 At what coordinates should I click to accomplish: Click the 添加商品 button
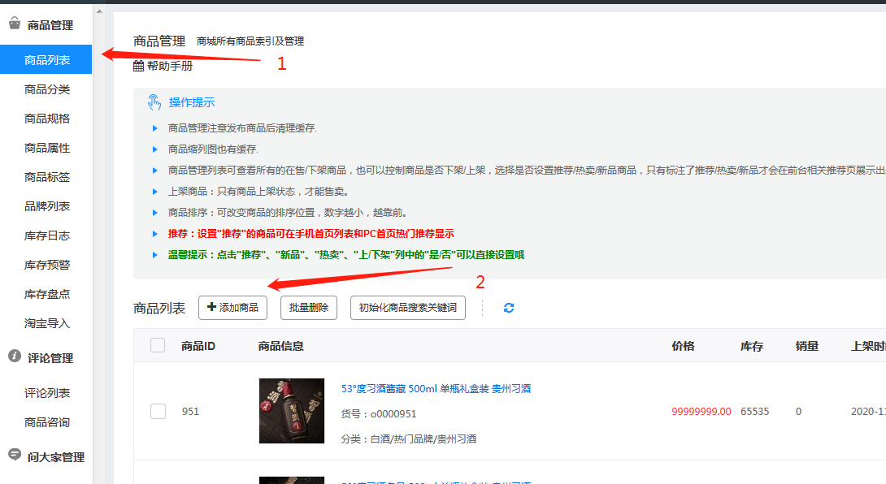coord(233,308)
